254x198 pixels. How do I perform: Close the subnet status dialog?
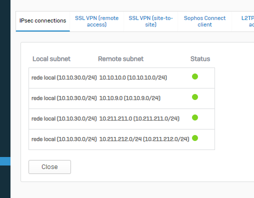[x=49, y=167]
